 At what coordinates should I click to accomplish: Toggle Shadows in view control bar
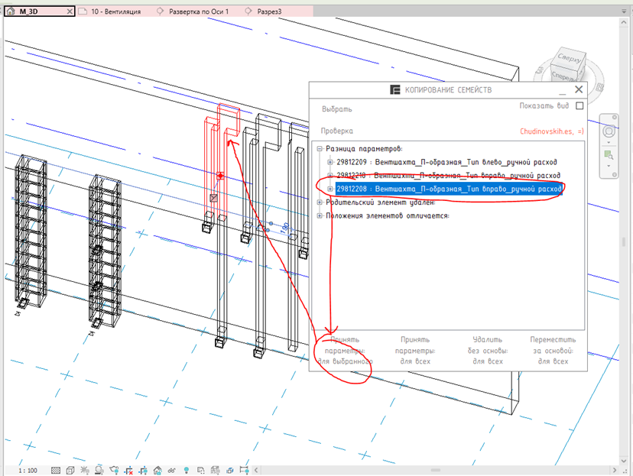coord(99,471)
